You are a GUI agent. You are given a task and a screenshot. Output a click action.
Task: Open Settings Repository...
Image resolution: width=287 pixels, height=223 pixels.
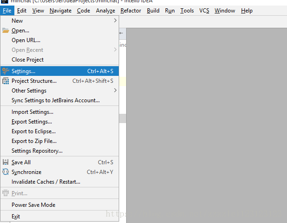coord(59,151)
